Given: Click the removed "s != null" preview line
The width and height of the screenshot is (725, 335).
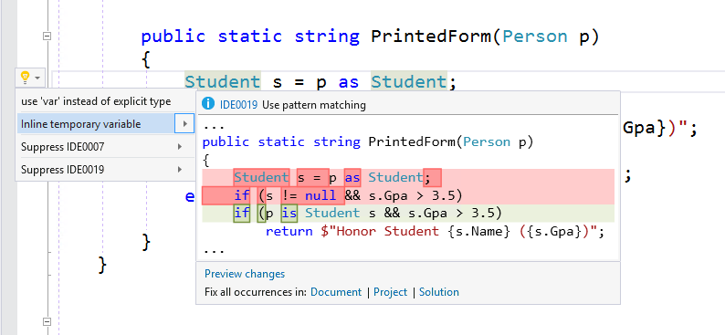Looking at the screenshot, I should pos(408,195).
